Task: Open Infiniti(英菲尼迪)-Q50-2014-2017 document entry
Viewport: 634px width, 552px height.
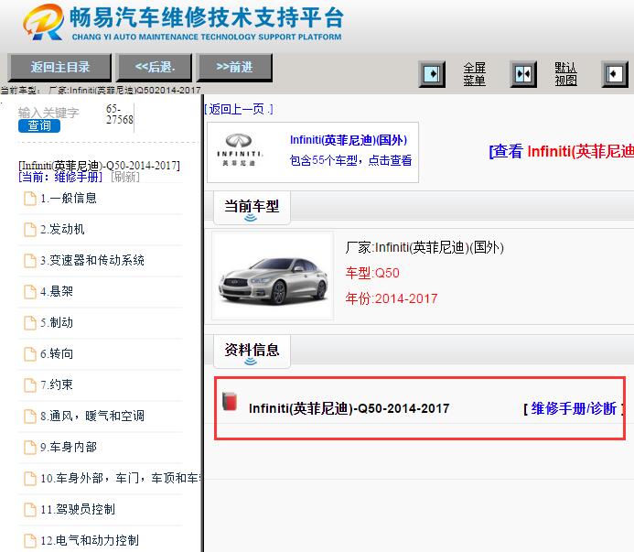Action: 349,408
